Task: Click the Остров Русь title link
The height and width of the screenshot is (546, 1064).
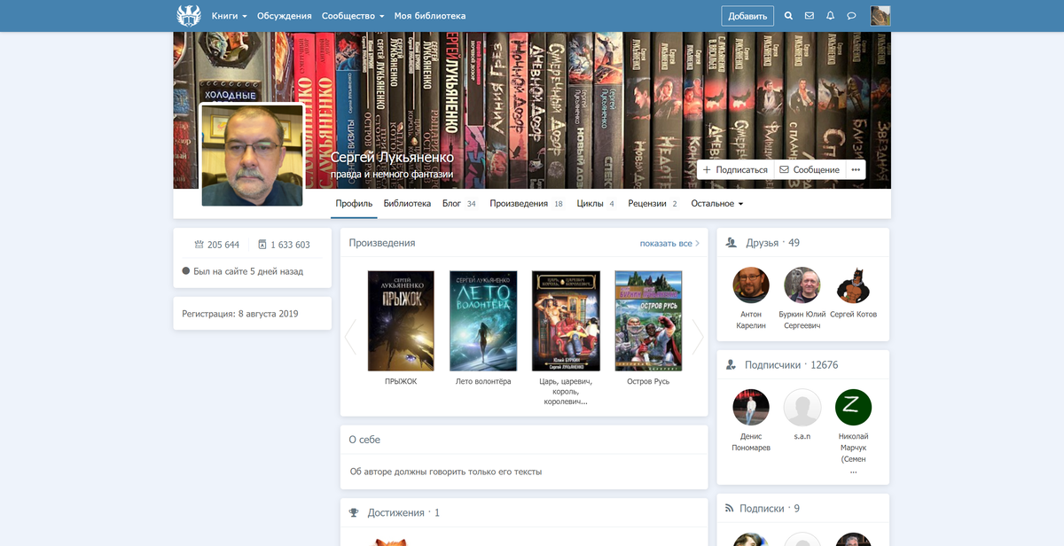Action: [x=648, y=381]
